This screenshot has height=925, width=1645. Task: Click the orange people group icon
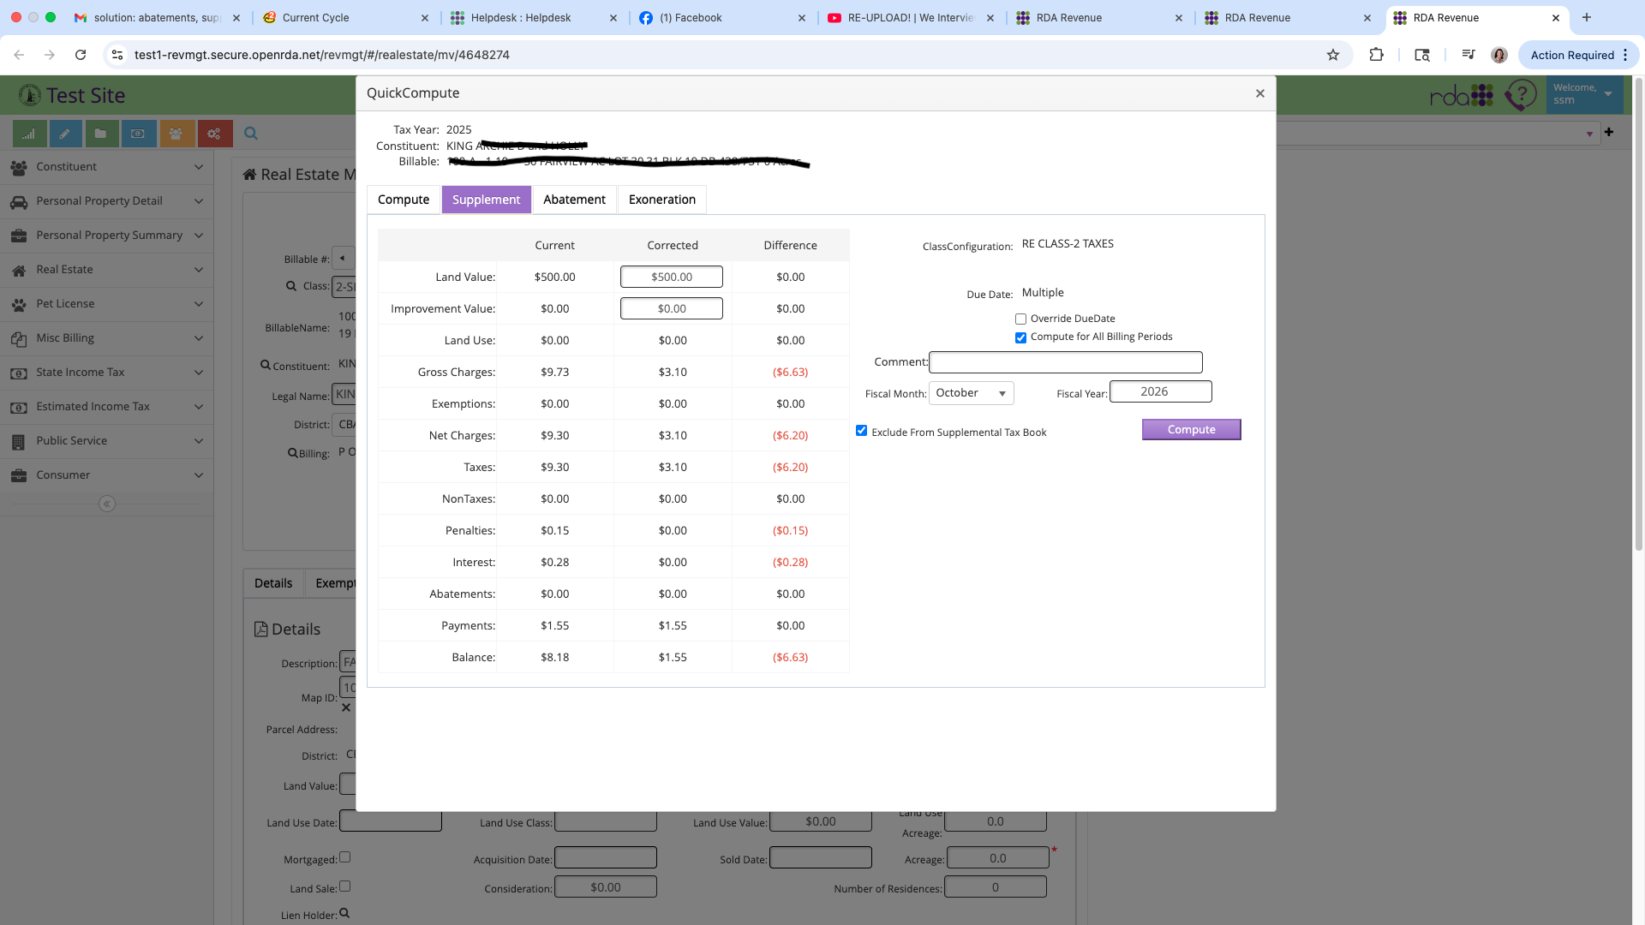pyautogui.click(x=176, y=134)
